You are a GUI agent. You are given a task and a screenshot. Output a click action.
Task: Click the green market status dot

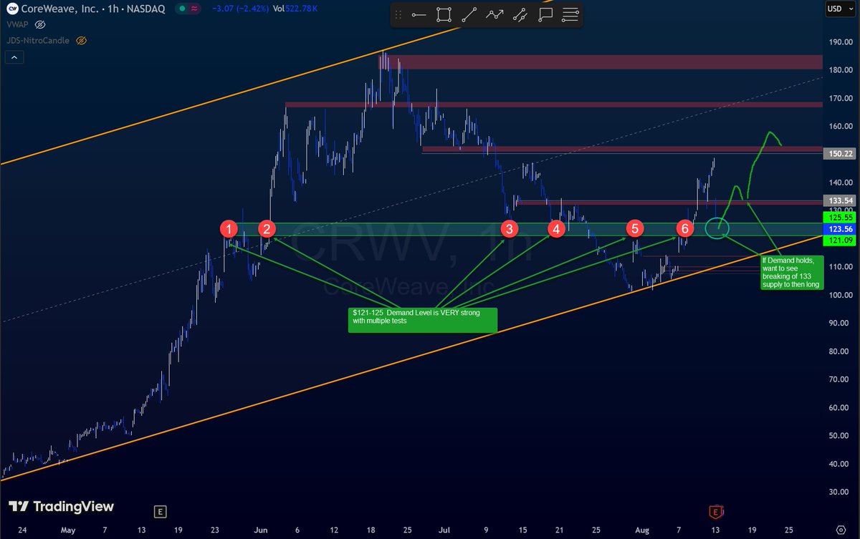point(181,9)
